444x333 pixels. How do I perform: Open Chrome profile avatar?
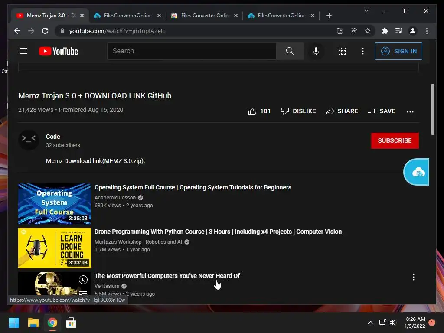click(x=413, y=31)
